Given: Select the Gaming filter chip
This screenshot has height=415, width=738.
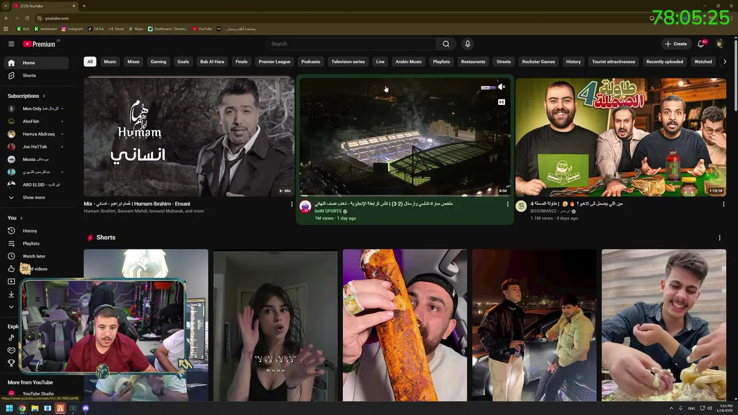Looking at the screenshot, I should tap(159, 62).
